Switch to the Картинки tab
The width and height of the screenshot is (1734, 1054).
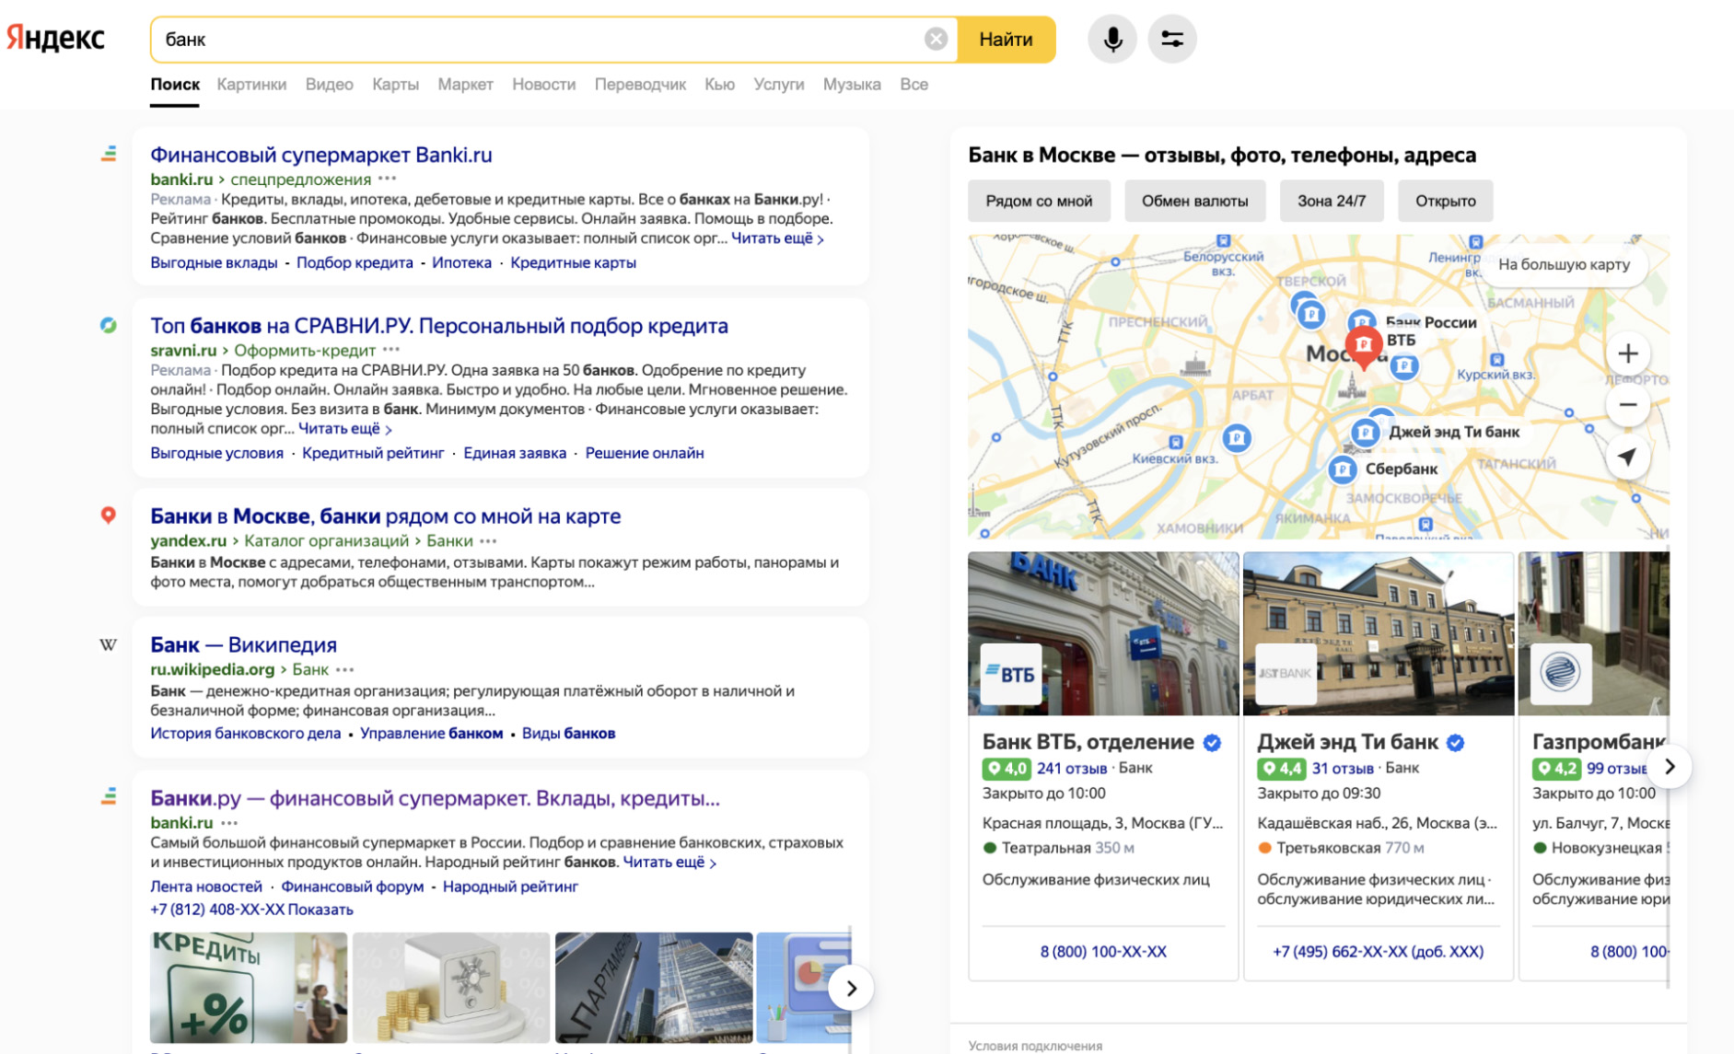point(251,85)
